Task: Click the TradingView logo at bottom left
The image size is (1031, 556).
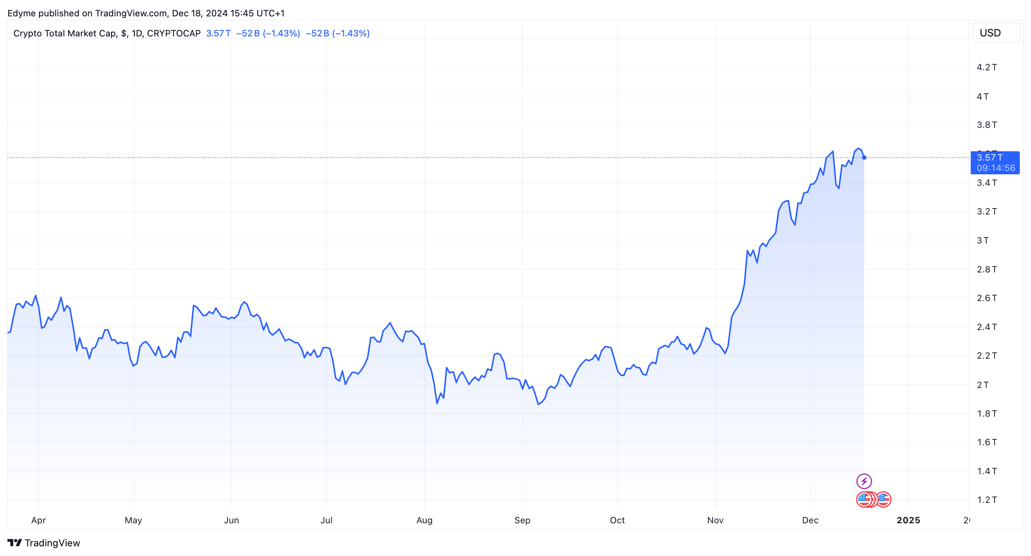Action: coord(15,543)
